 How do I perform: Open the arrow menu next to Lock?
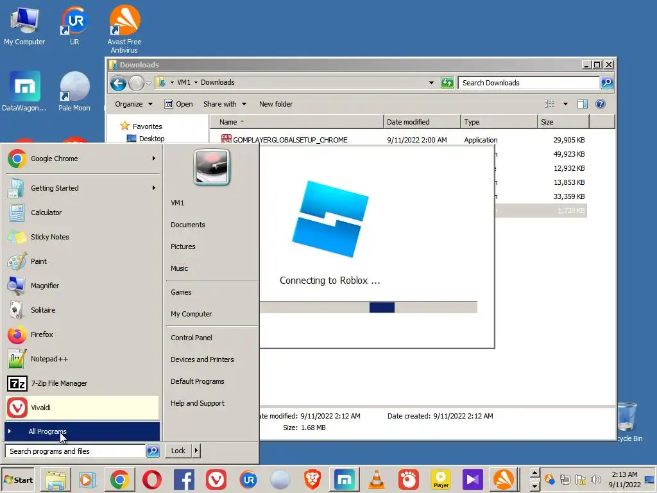coord(196,451)
